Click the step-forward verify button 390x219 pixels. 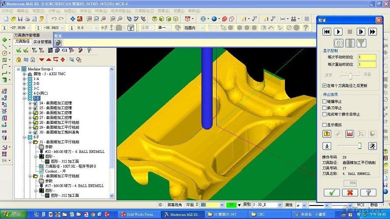point(361,32)
